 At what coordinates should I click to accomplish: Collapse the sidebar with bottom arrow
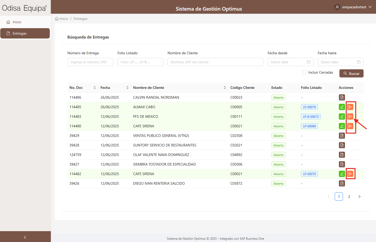25,237
